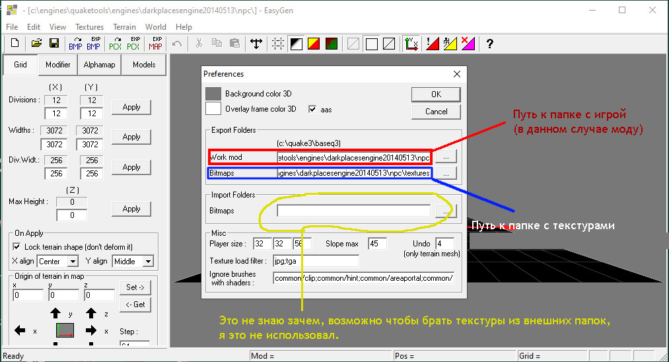Click the right arrow for x
The width and height of the screenshot is (669, 362).
click(91, 330)
